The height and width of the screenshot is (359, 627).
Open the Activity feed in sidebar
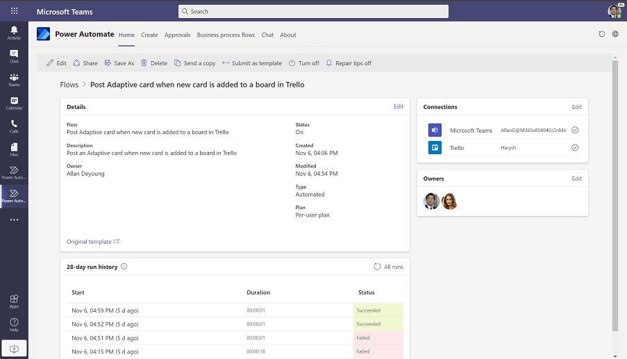[14, 32]
